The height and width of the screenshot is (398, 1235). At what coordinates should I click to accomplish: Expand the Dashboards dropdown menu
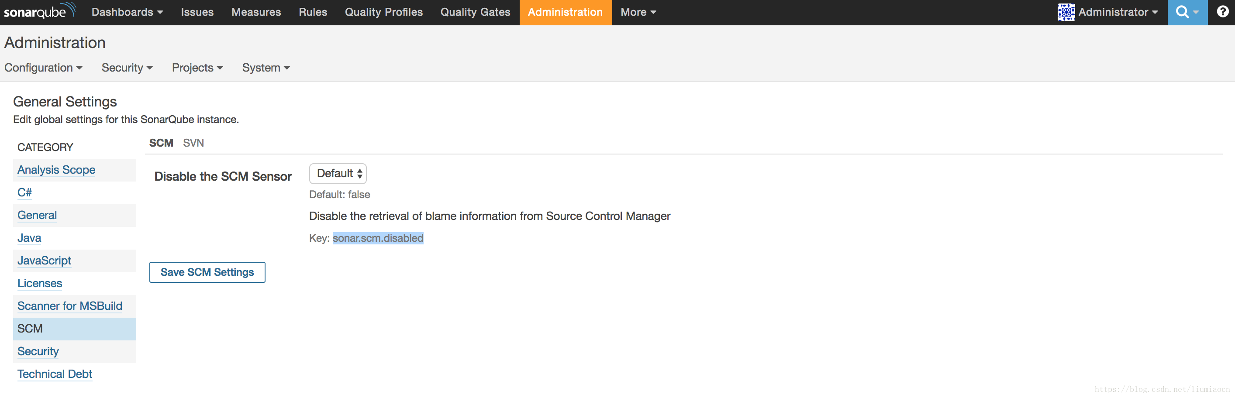click(127, 12)
